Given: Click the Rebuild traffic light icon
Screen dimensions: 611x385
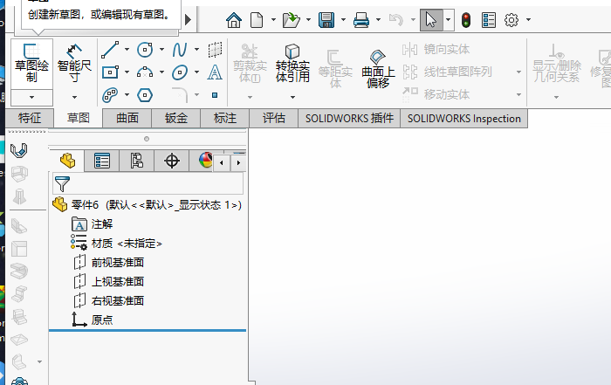Looking at the screenshot, I should (466, 20).
